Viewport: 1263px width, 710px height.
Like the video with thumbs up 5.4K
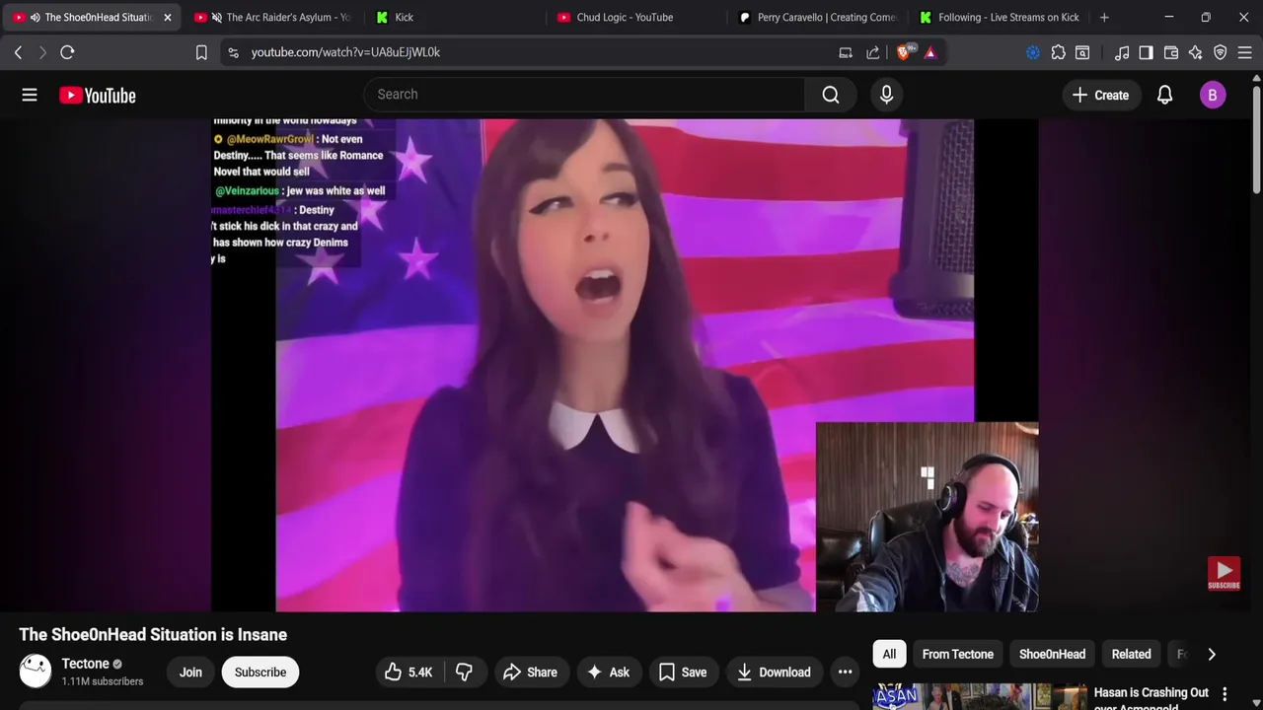coord(409,673)
